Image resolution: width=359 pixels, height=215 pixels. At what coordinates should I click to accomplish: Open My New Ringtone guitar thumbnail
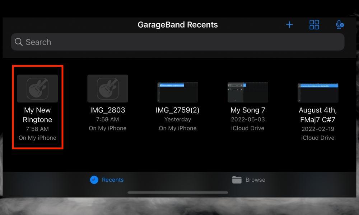point(38,89)
